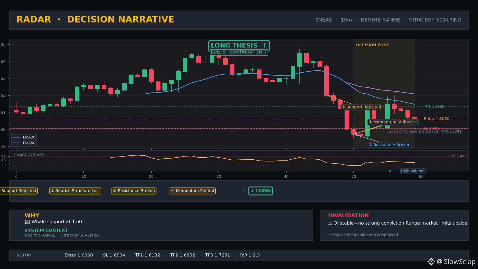Click 'R:R 1:1.3' in the SETUP row
Screen dimensions: 478x269
click(250, 255)
